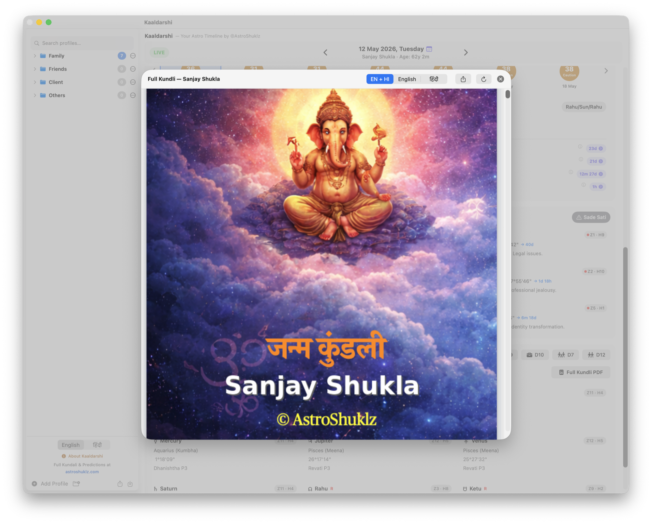Click the Ganesha cover page image
Image resolution: width=652 pixels, height=524 pixels.
321,264
